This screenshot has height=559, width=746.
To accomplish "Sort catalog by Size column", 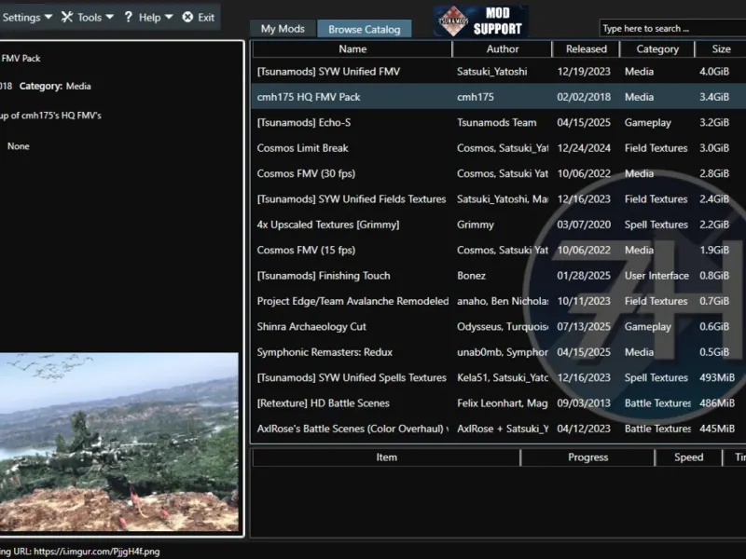I will click(x=721, y=49).
